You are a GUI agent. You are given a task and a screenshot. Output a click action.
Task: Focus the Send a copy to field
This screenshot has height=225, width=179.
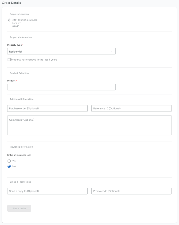pos(47,191)
